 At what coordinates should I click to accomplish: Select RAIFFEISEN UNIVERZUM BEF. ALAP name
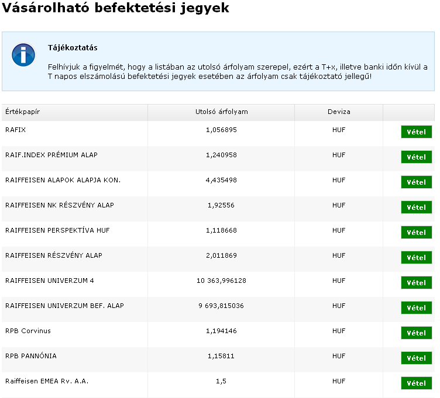[x=64, y=306]
